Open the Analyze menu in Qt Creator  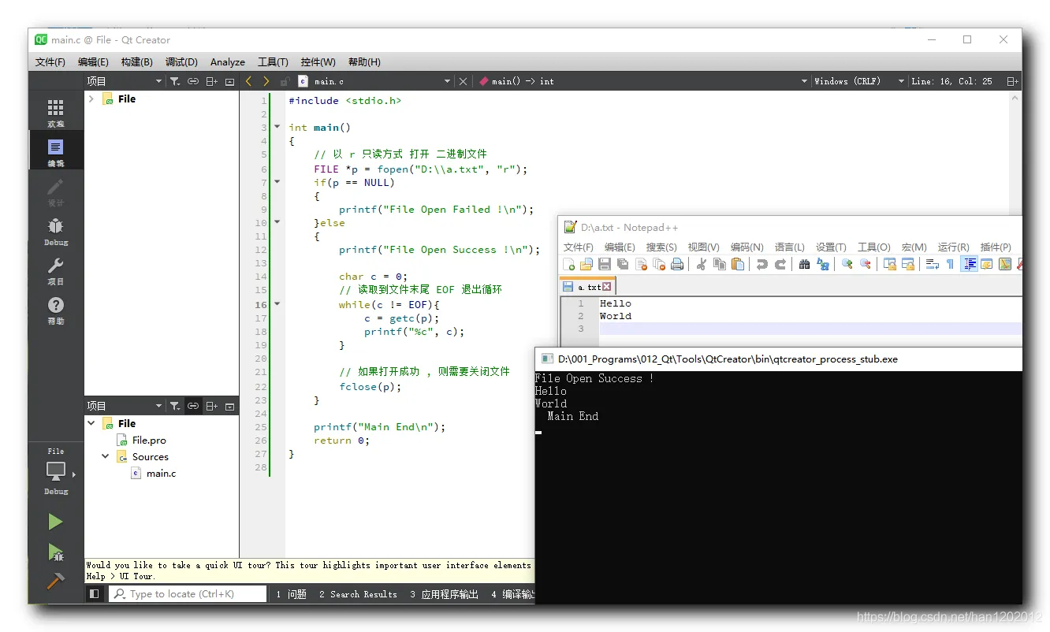pyautogui.click(x=227, y=62)
